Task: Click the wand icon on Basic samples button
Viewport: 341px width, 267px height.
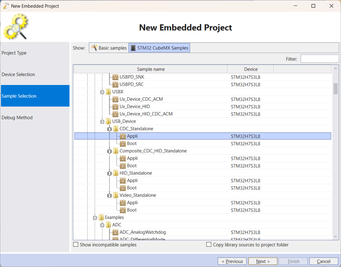Action: (x=95, y=47)
